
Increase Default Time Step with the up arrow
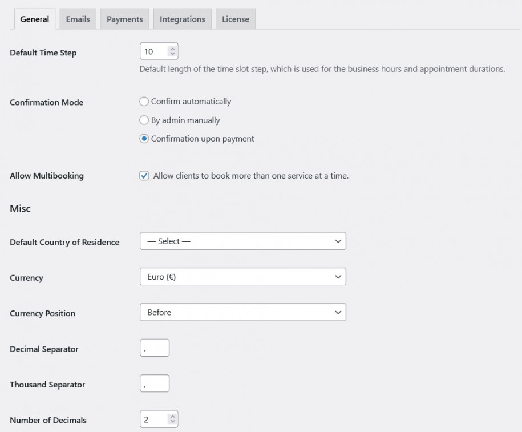172,48
